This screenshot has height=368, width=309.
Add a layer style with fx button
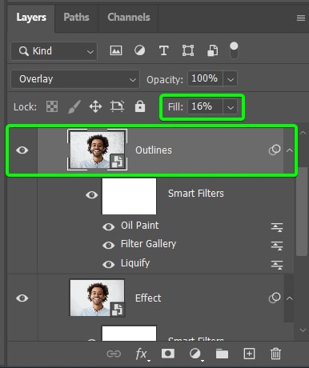142,354
